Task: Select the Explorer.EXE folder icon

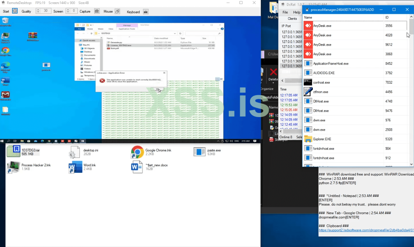Action: 308,139
